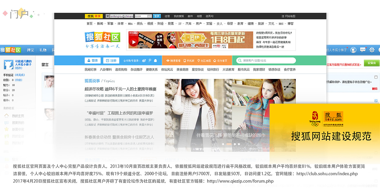Viewport: 380px width, 190px height.
Task: Click 邮件 link in top bar
Action: [x=190, y=16]
